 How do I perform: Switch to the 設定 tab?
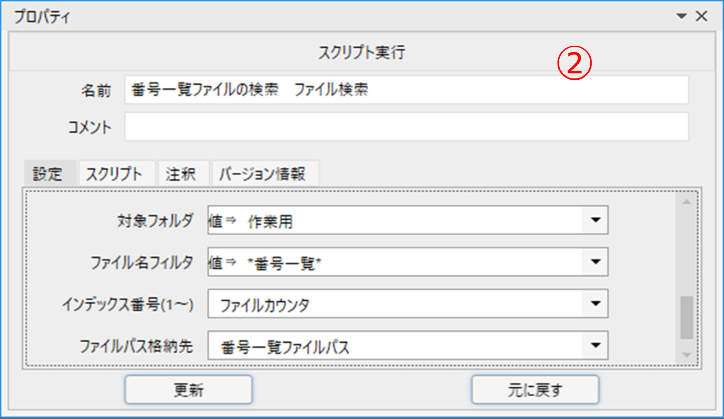pos(48,174)
